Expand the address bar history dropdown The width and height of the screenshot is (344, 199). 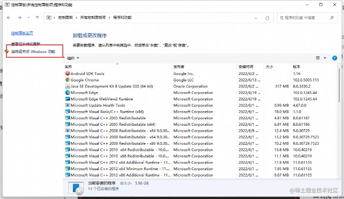256,18
